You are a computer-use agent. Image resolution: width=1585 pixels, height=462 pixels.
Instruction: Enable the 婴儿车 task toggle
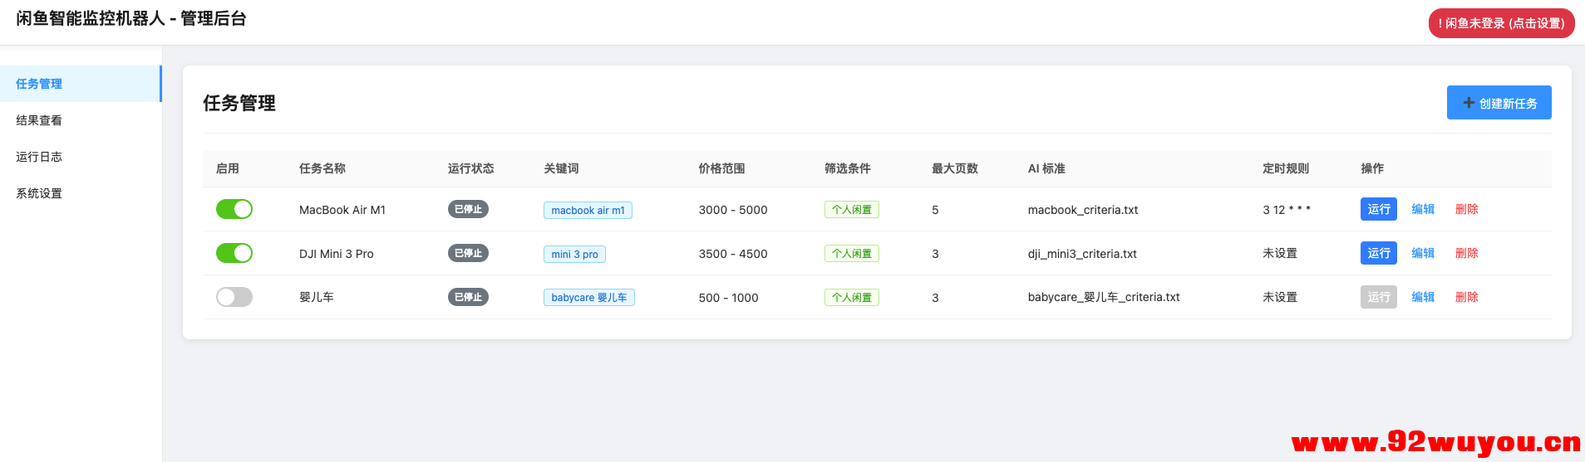click(x=234, y=297)
